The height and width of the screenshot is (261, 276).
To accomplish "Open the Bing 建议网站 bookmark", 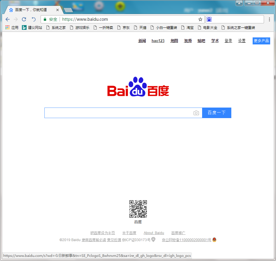I will 32,27.
